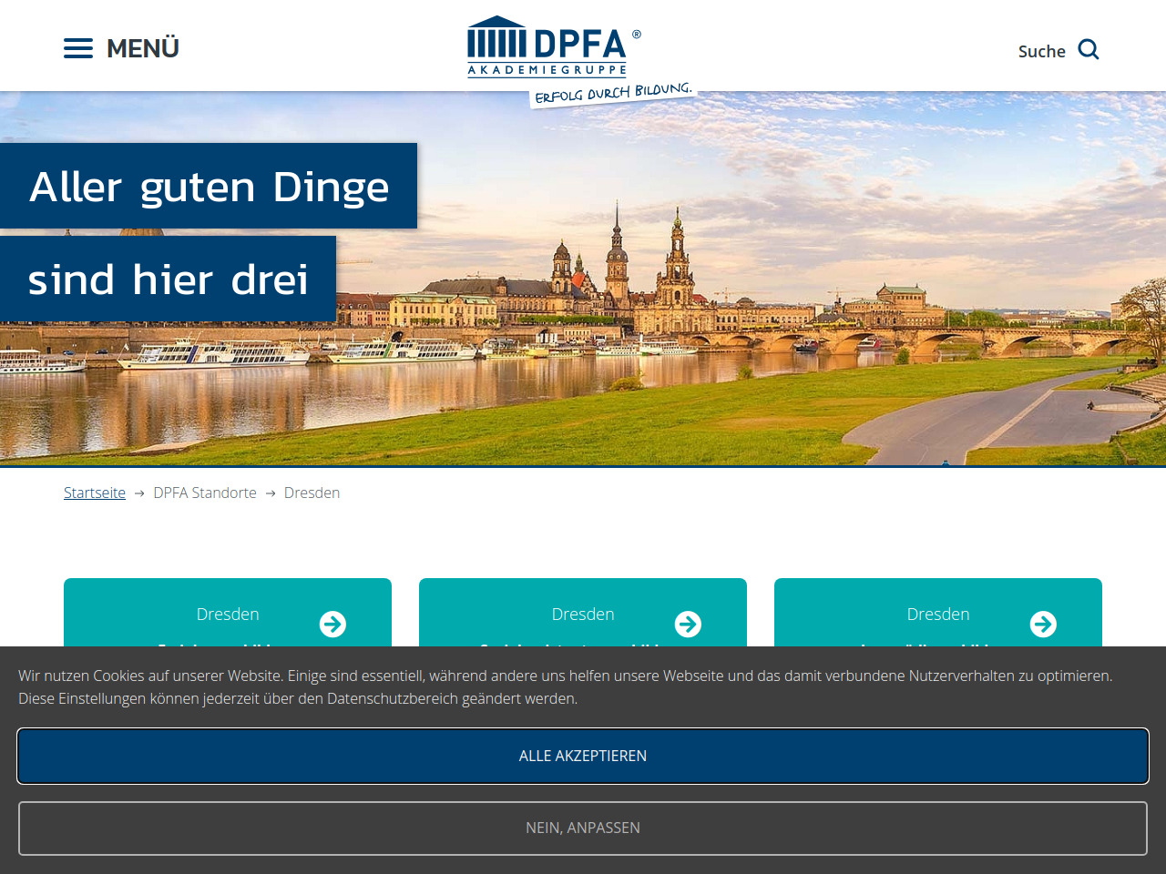Viewport: 1166px width, 874px height.
Task: Click the DPFA Akademiegruppe logo
Action: [x=548, y=46]
